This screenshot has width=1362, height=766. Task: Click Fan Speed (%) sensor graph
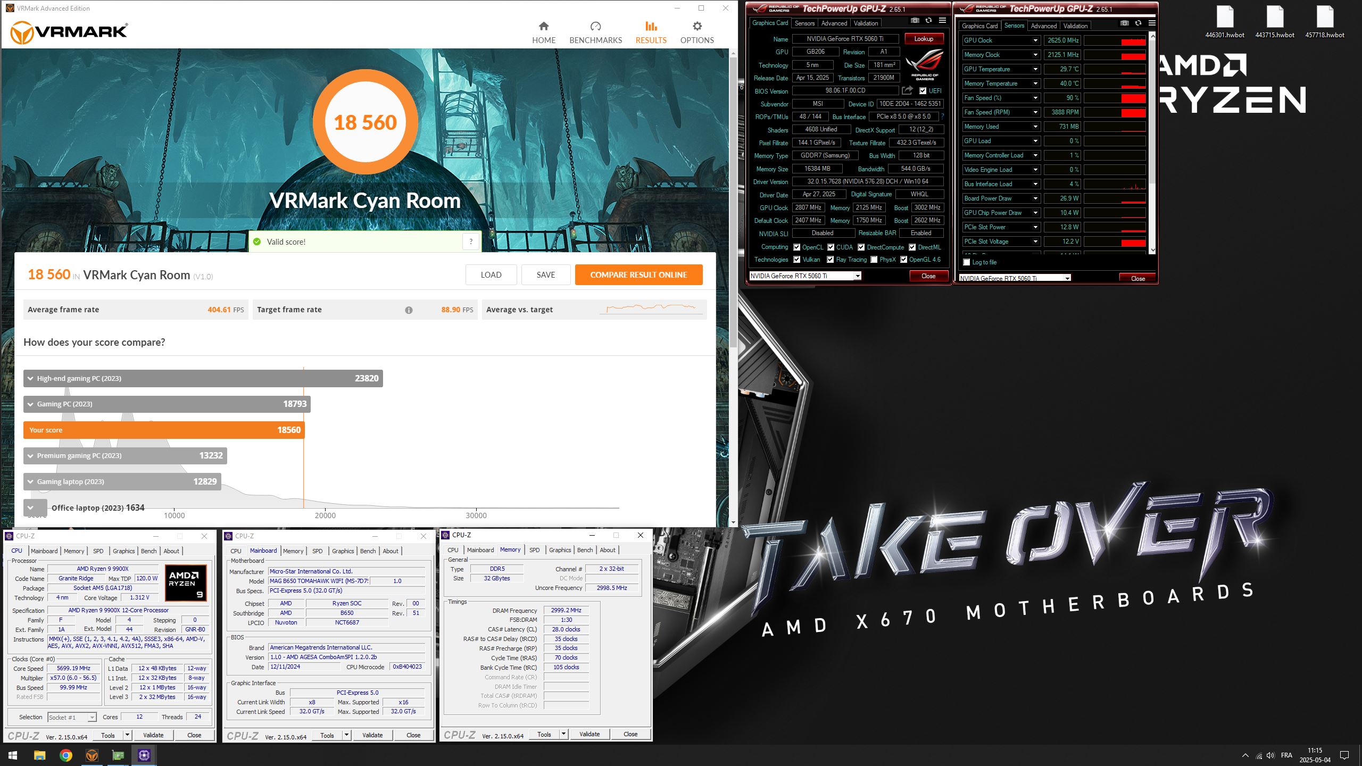point(1115,98)
